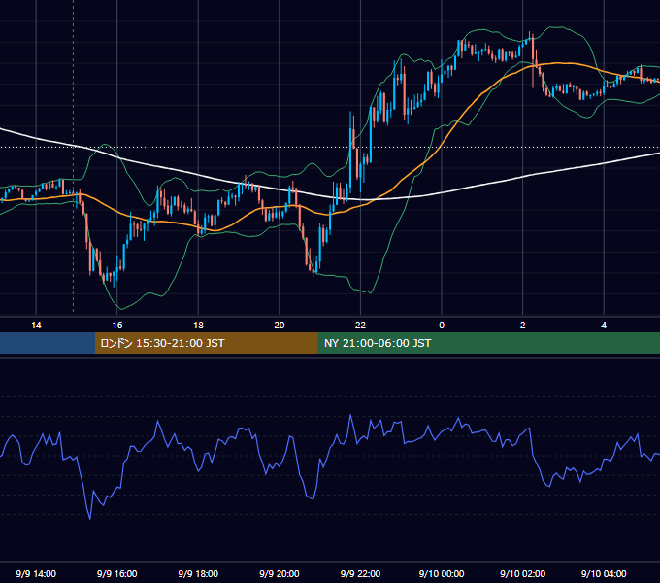660x583 pixels.
Task: Click the '9/10 04:00' indicator time label
Action: coord(604,573)
